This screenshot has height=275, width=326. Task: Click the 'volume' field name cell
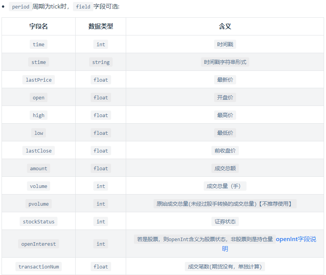(39, 186)
